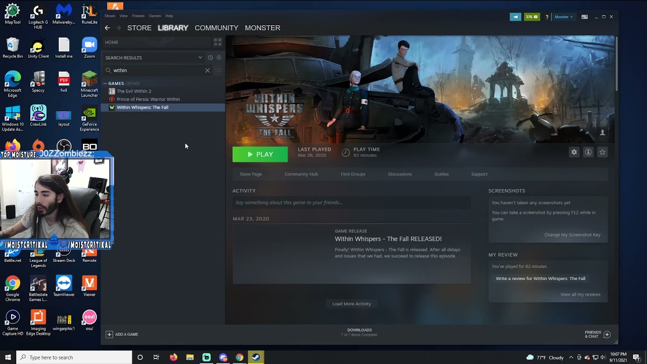Open the Find Groups link
This screenshot has height=364, width=647.
[x=353, y=174]
